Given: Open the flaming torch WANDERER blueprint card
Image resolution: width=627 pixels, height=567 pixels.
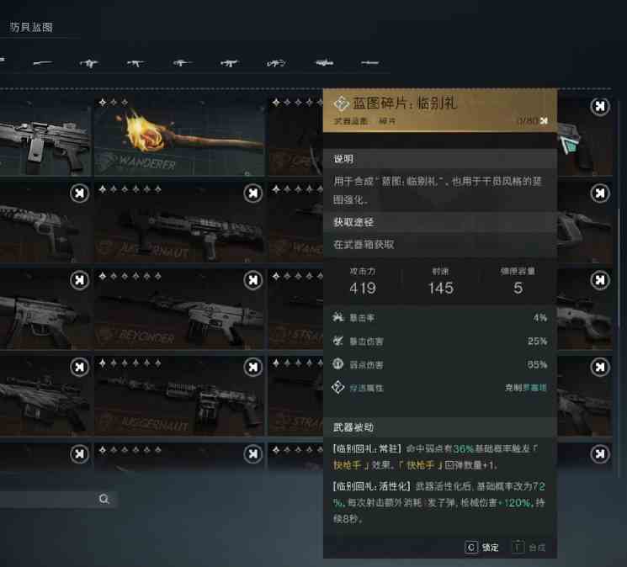Looking at the screenshot, I should point(179,135).
